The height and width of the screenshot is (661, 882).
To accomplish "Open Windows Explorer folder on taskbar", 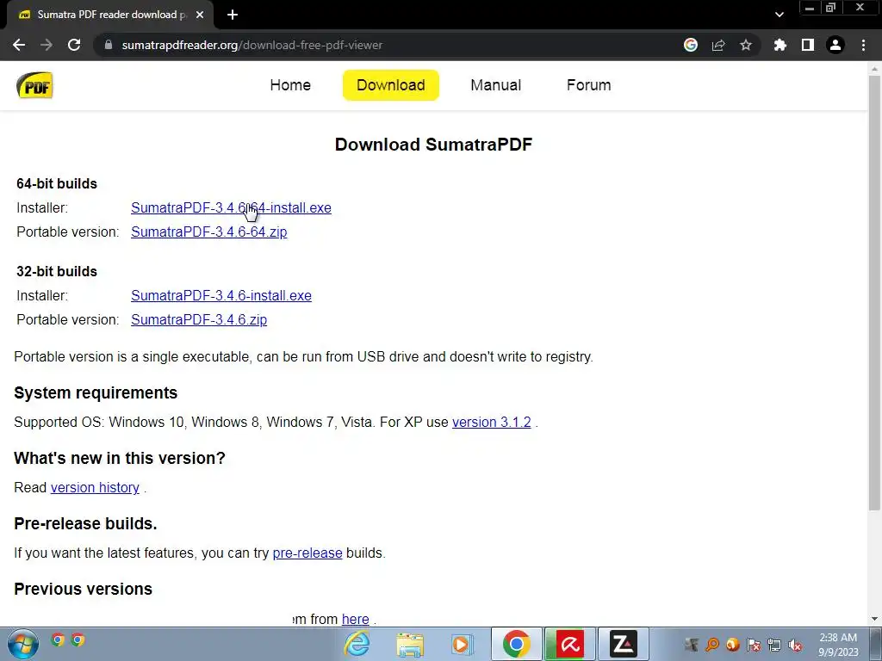I will click(x=409, y=645).
